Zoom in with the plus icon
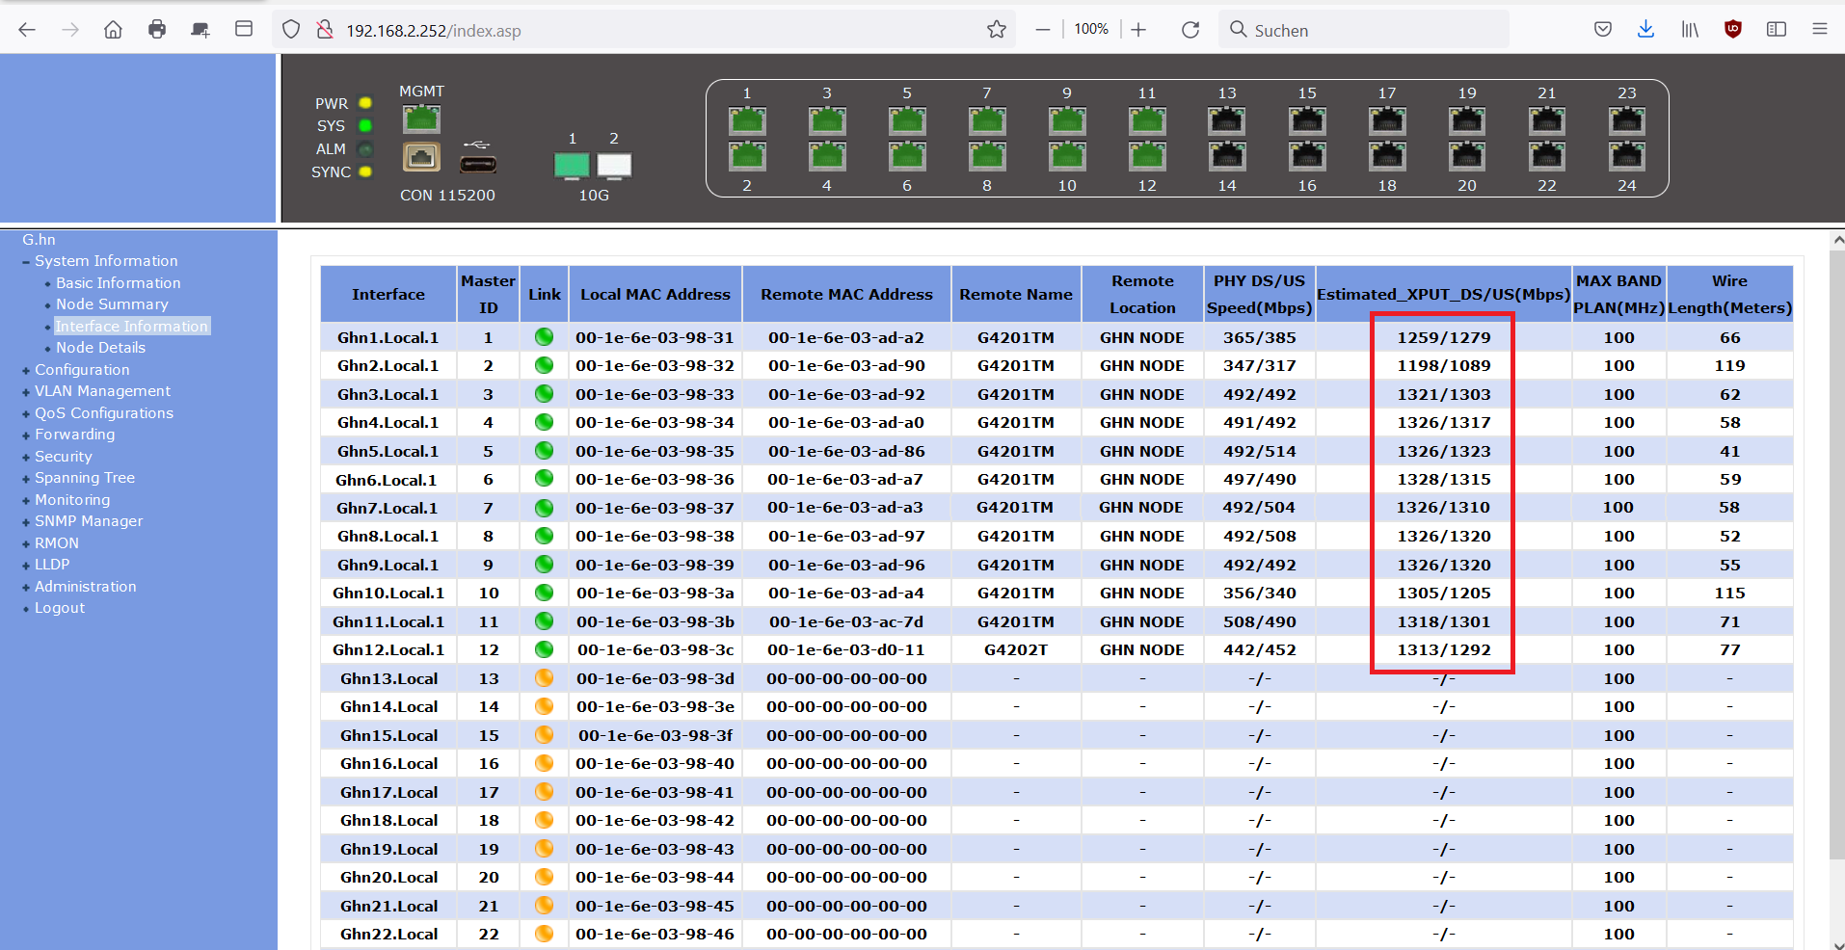Image resolution: width=1845 pixels, height=950 pixels. pyautogui.click(x=1138, y=30)
